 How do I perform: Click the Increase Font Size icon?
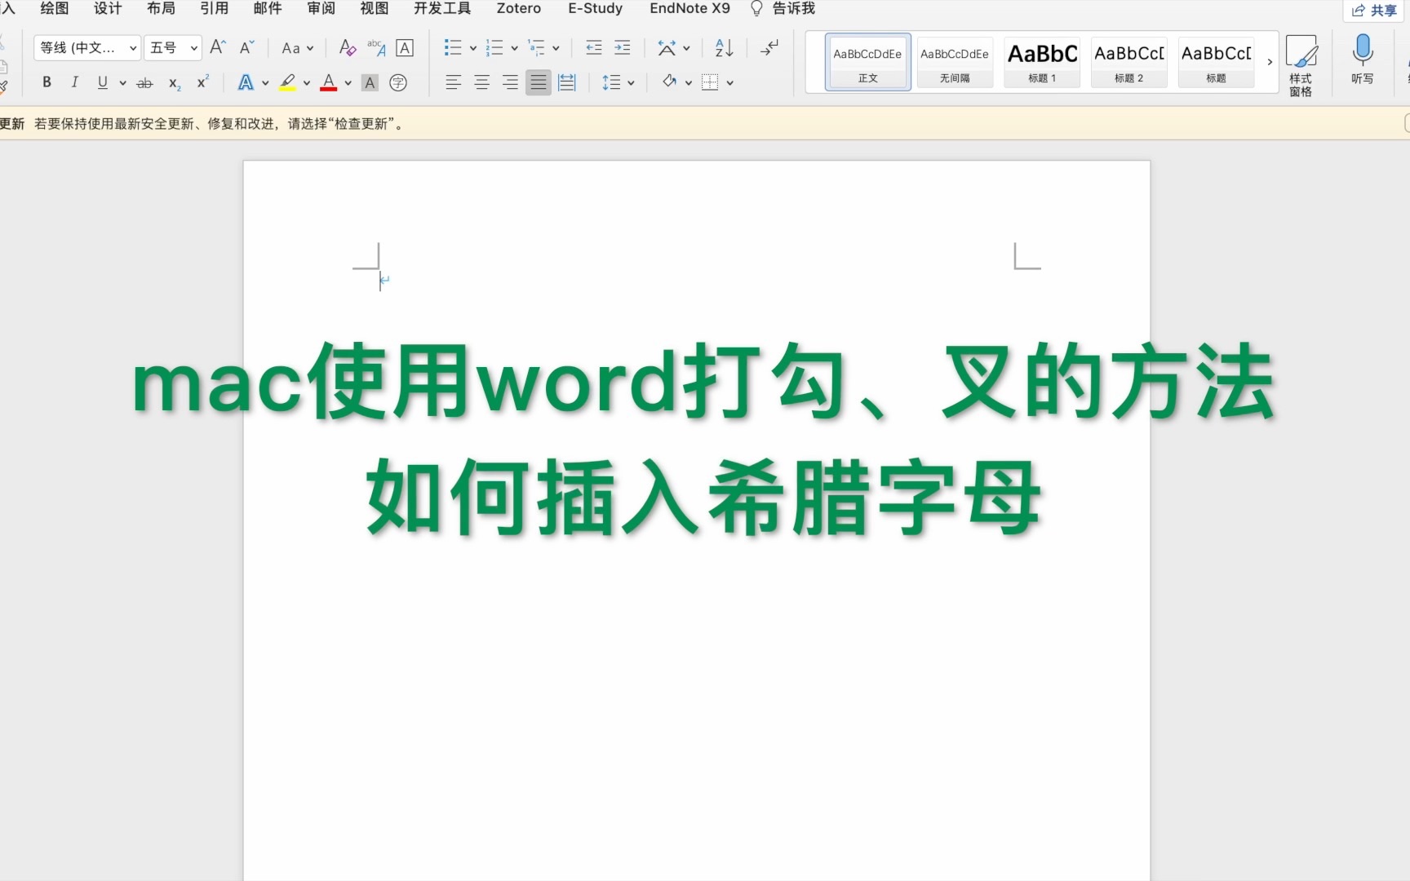[x=217, y=47]
